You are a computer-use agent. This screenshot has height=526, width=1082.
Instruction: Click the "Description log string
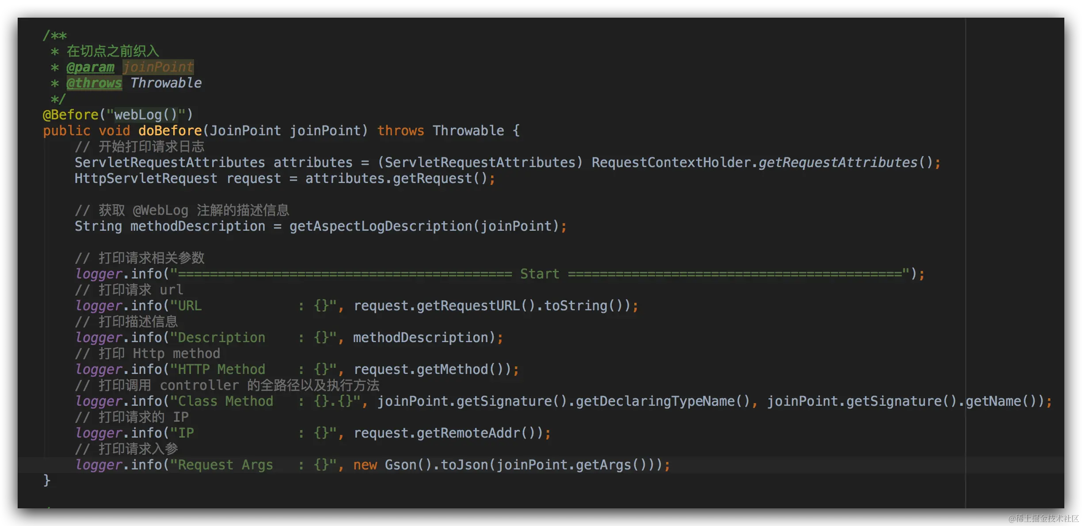(217, 338)
